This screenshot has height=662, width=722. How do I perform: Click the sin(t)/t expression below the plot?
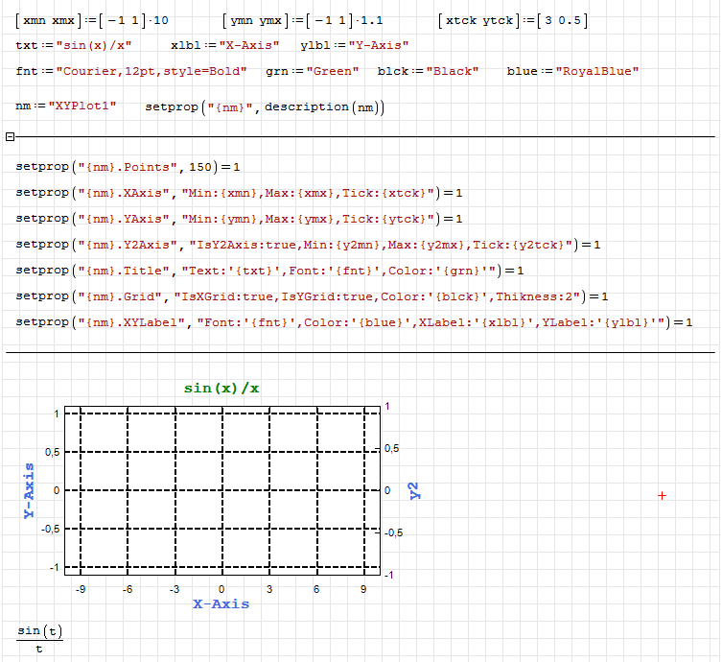pos(39,639)
